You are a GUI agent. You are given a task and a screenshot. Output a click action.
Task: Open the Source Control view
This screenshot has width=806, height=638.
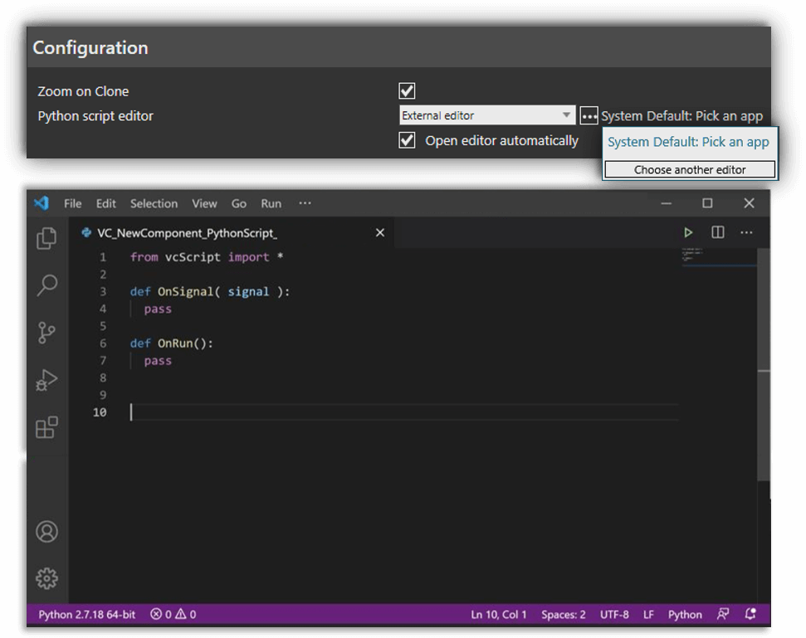click(47, 333)
